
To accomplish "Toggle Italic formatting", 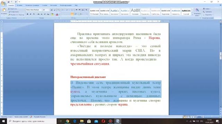I will point(31,14).
